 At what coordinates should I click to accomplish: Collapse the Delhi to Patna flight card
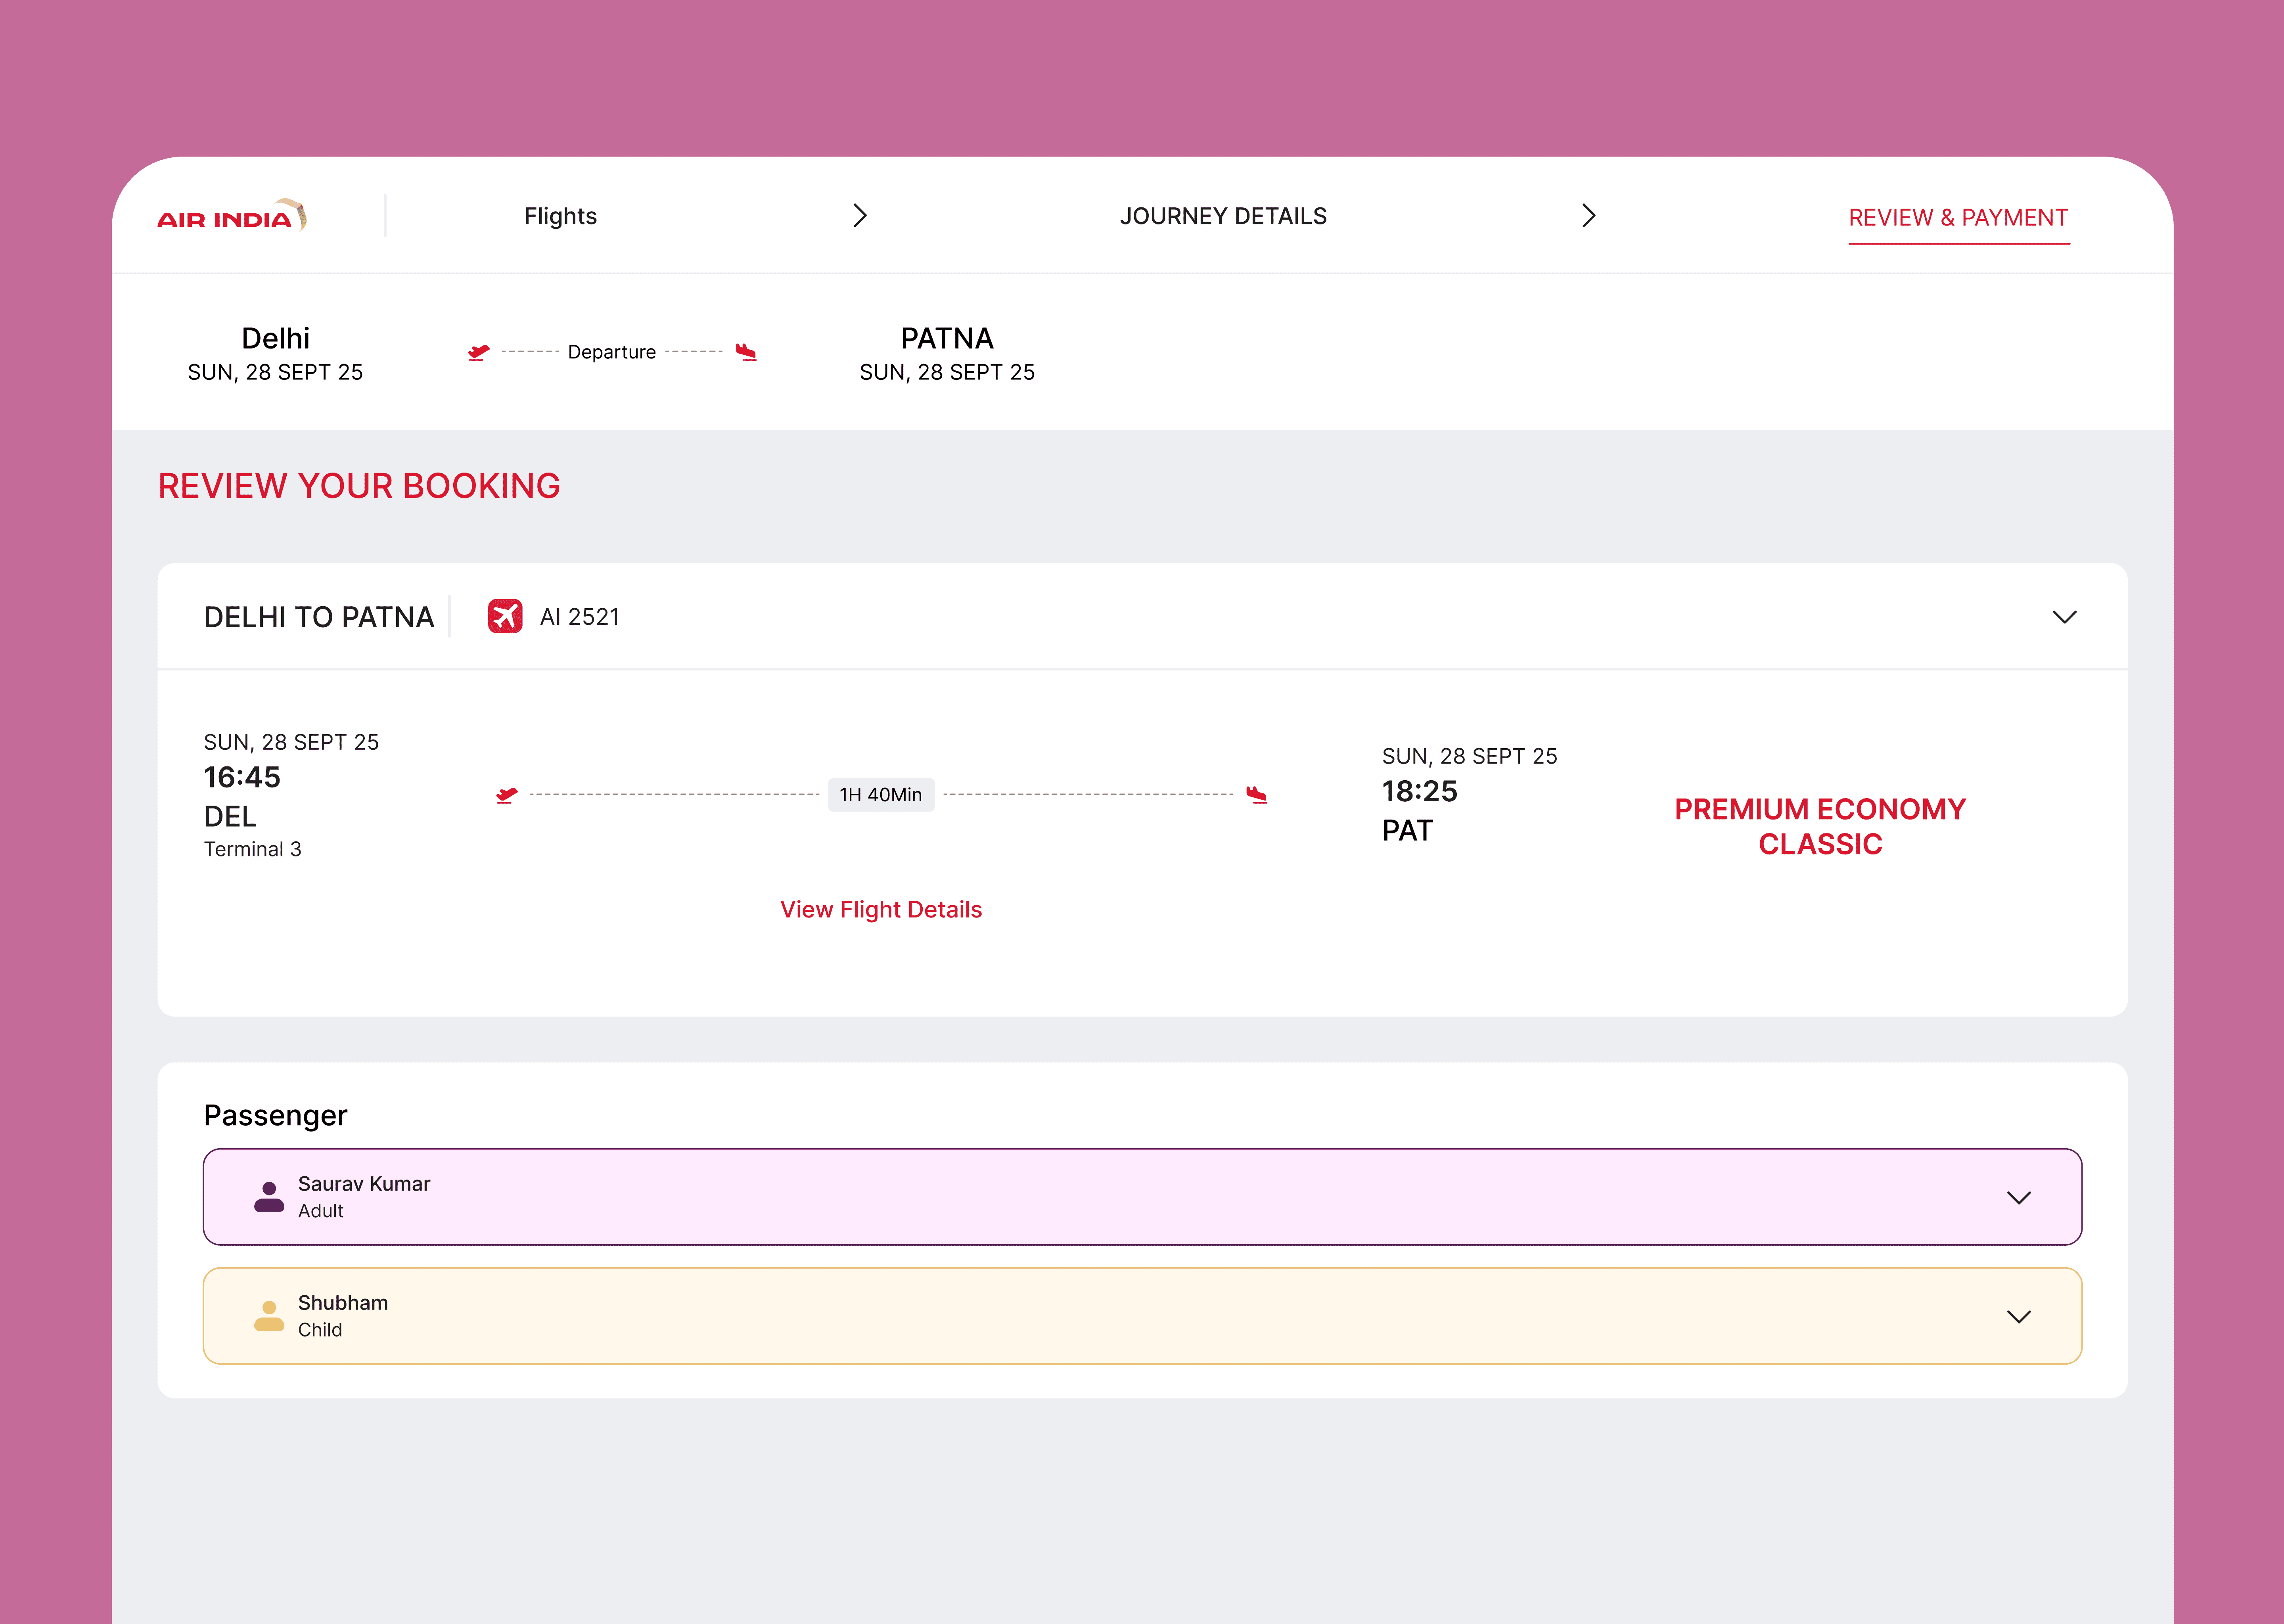point(2064,617)
